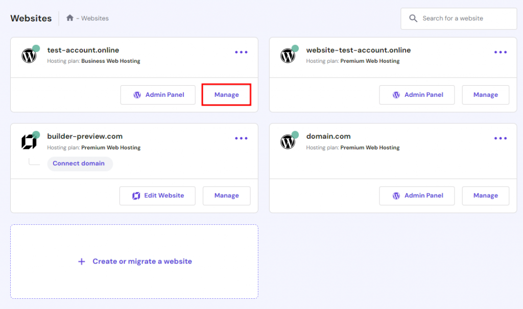The width and height of the screenshot is (523, 309).
Task: Click the WordPress logo on website-test-account.online card
Action: 289,55
